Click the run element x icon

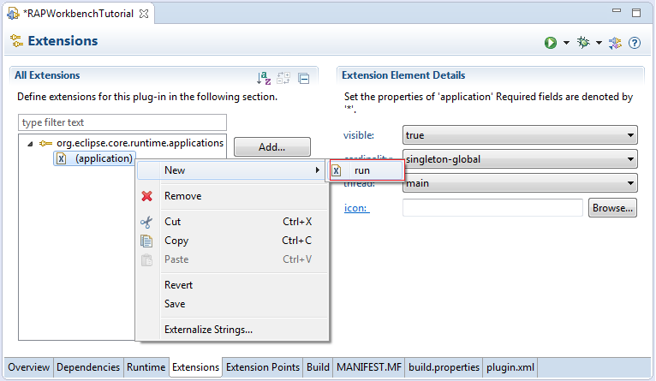pos(337,170)
